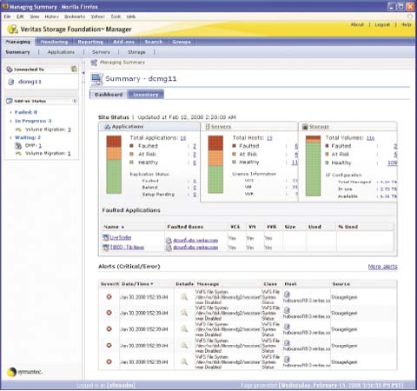Open the Search main tab
417x391 pixels.
(x=154, y=42)
